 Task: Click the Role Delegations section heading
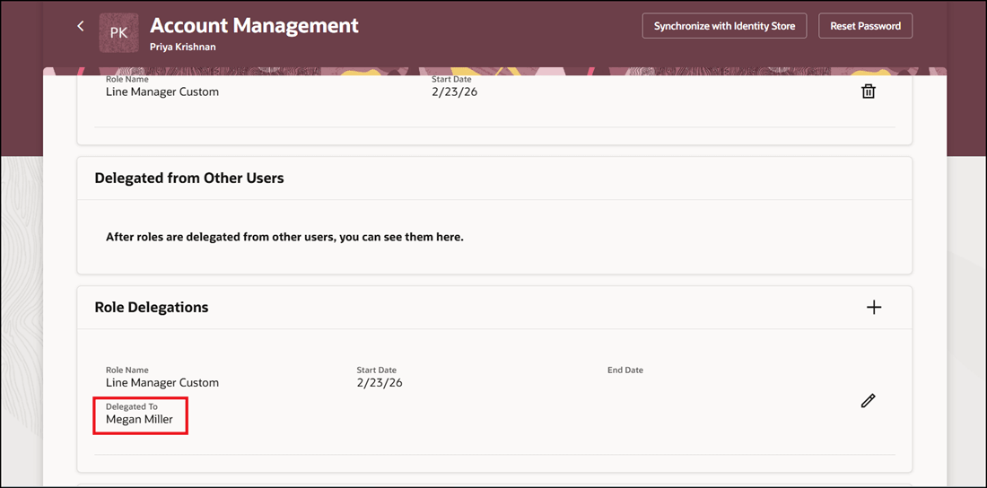click(151, 308)
